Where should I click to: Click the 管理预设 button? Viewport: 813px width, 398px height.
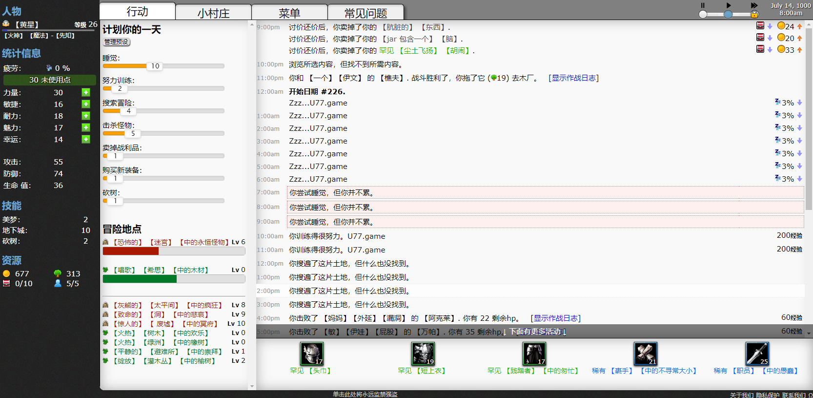pyautogui.click(x=116, y=42)
